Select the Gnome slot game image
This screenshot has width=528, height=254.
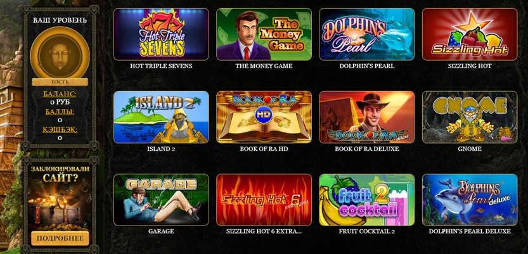470,117
